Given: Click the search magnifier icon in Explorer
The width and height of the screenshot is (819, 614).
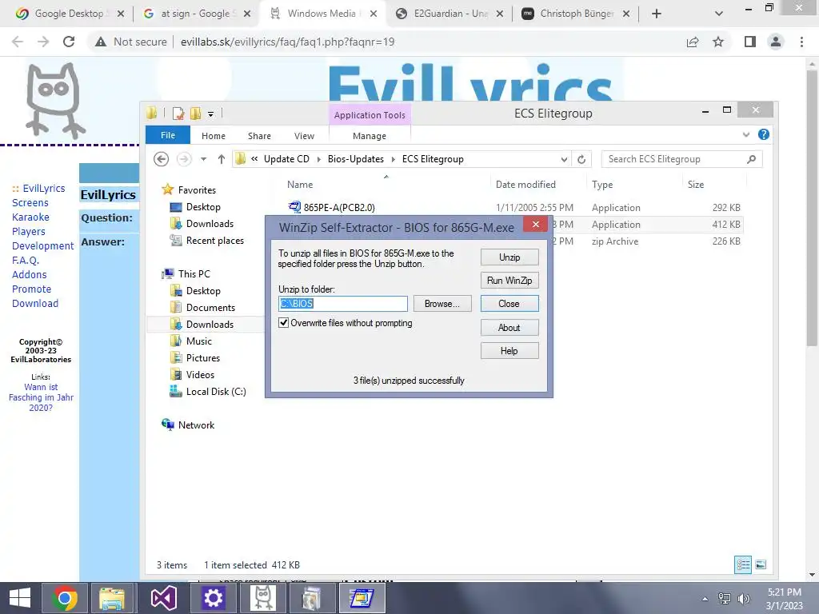Looking at the screenshot, I should pos(751,159).
